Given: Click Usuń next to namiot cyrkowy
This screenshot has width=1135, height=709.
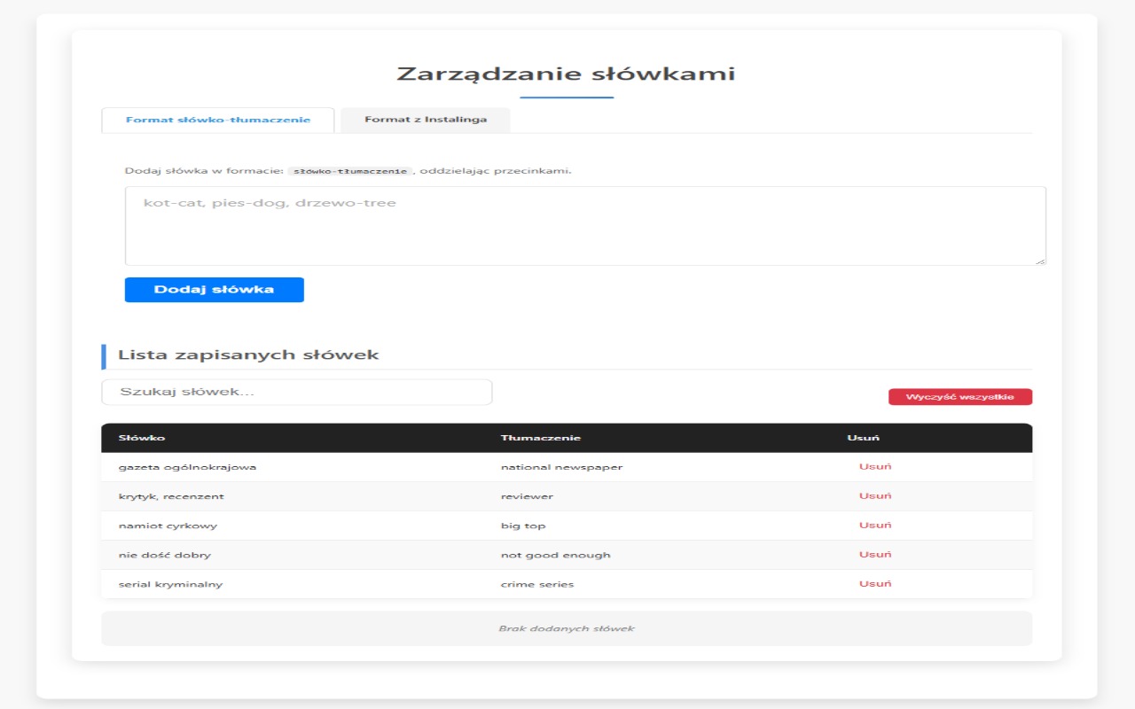Looking at the screenshot, I should 874,525.
